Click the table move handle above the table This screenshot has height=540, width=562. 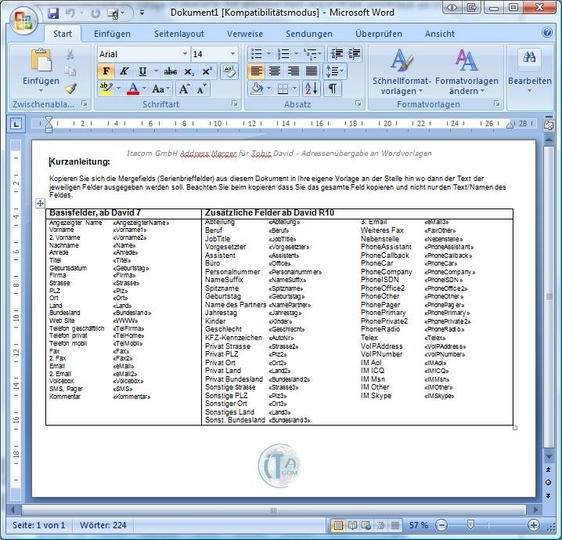40,204
